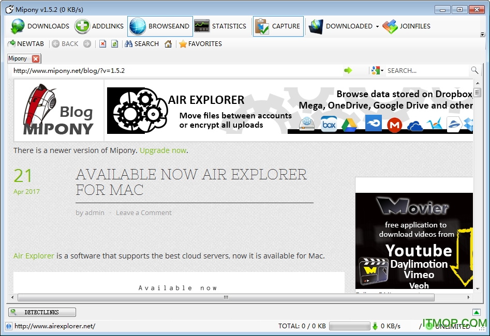Click the green go arrow beside address
Image resolution: width=490 pixels, height=336 pixels.
point(348,70)
